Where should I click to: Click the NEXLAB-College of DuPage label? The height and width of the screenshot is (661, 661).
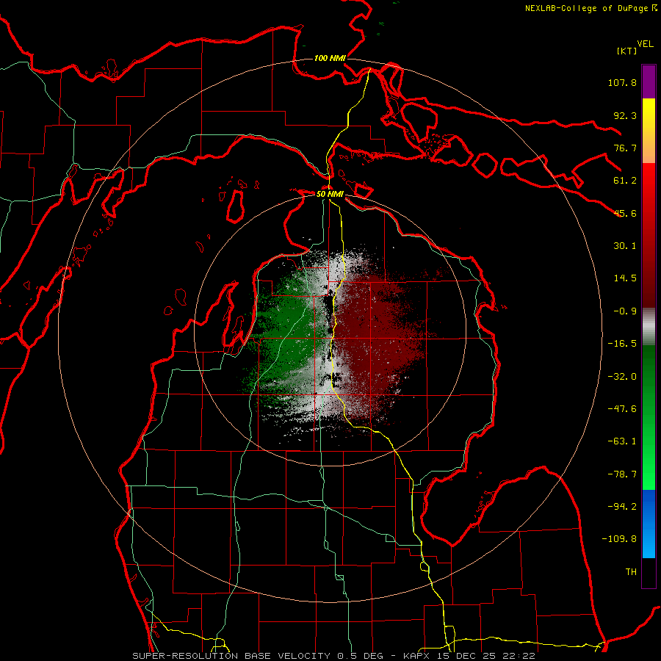[591, 8]
